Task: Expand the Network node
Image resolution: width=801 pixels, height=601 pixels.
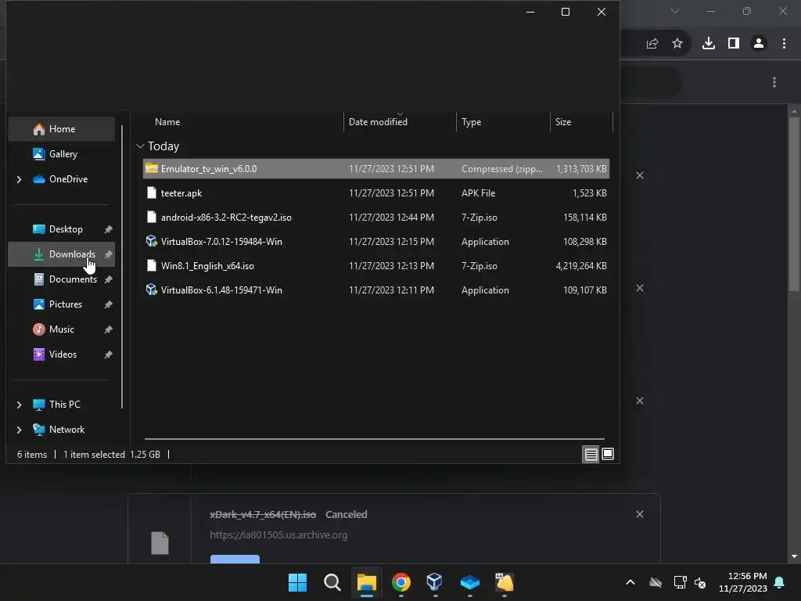Action: (x=19, y=430)
